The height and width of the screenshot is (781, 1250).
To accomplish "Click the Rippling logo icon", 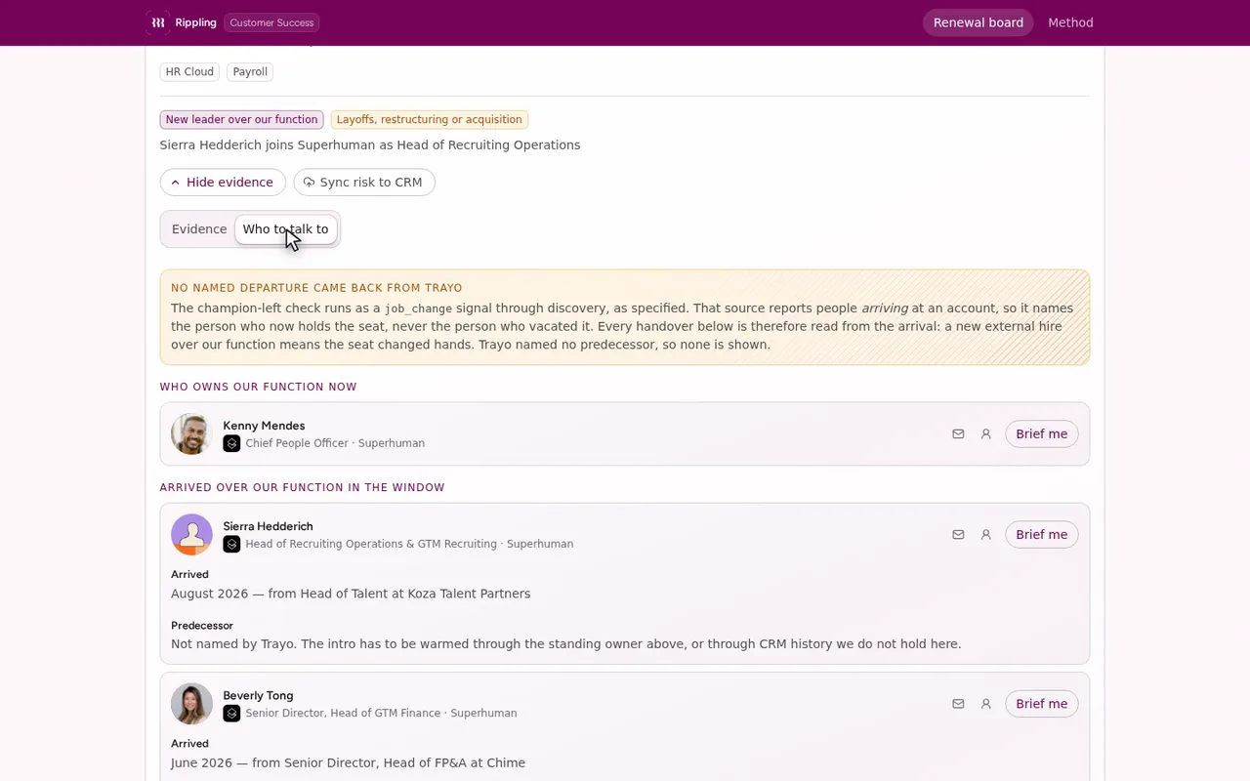I will 157,22.
